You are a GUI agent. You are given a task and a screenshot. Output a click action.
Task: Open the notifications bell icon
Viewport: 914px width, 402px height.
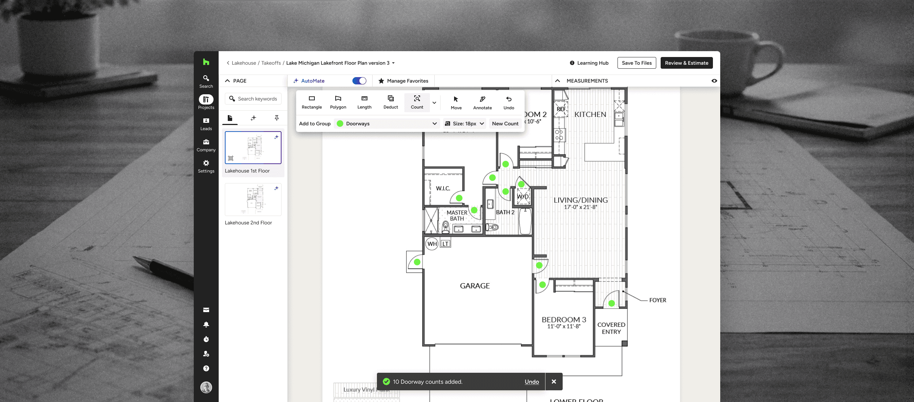tap(206, 325)
